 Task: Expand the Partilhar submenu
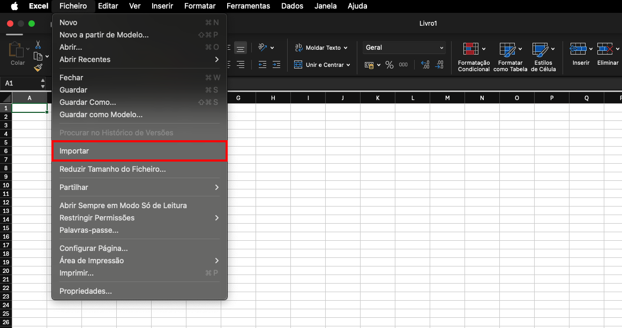216,187
